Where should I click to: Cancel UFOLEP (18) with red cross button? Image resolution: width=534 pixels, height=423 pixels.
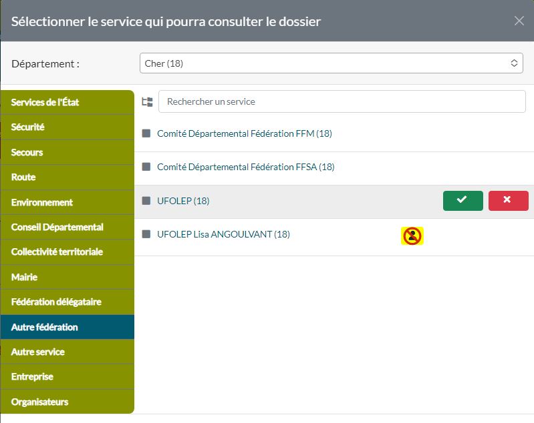point(508,201)
